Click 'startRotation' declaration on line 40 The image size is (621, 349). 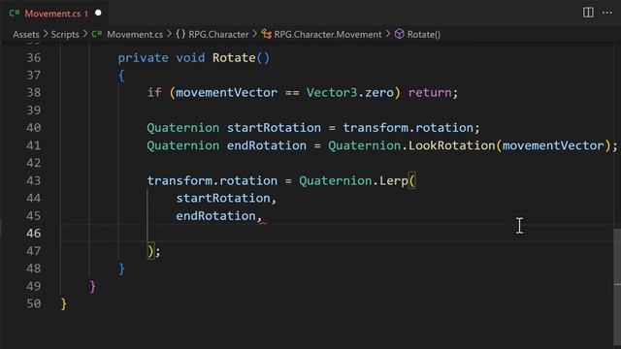pos(274,128)
